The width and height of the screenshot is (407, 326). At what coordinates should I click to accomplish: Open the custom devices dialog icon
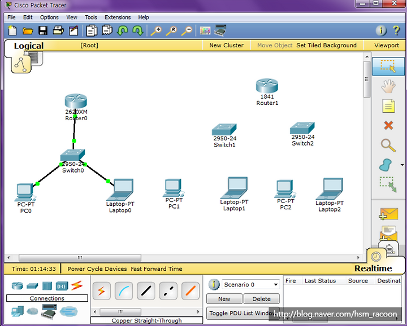(220, 30)
